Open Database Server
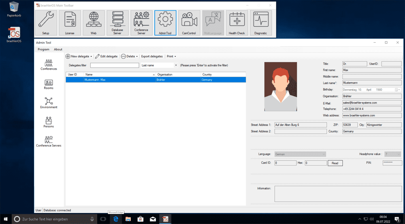 (117, 23)
